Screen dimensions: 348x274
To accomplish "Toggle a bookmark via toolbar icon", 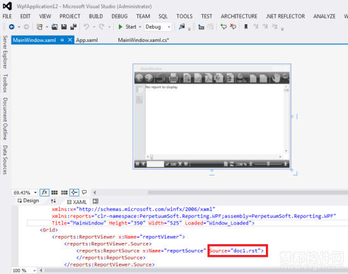I will tap(246, 27).
